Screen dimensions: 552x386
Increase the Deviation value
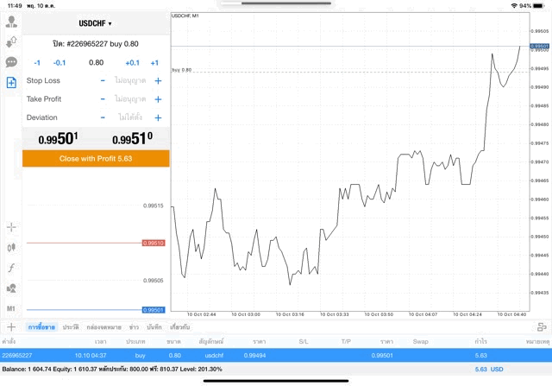(x=158, y=117)
